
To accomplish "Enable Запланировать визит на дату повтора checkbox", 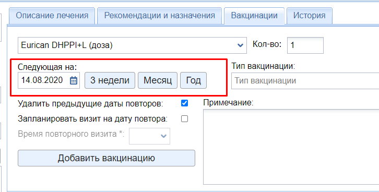I will [x=184, y=119].
